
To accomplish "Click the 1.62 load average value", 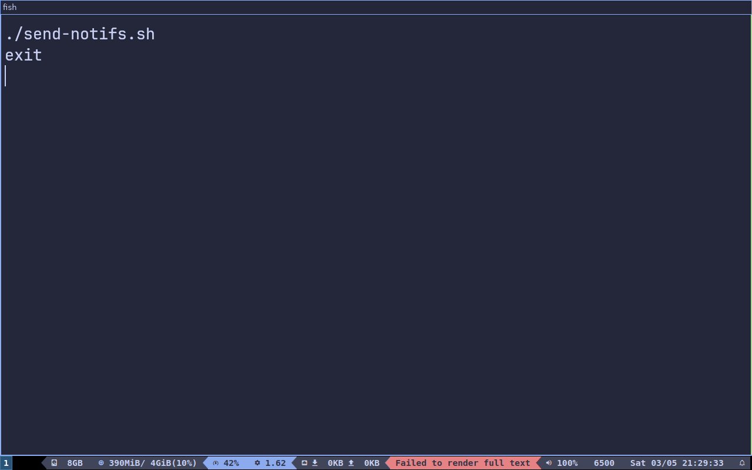I will pos(276,463).
